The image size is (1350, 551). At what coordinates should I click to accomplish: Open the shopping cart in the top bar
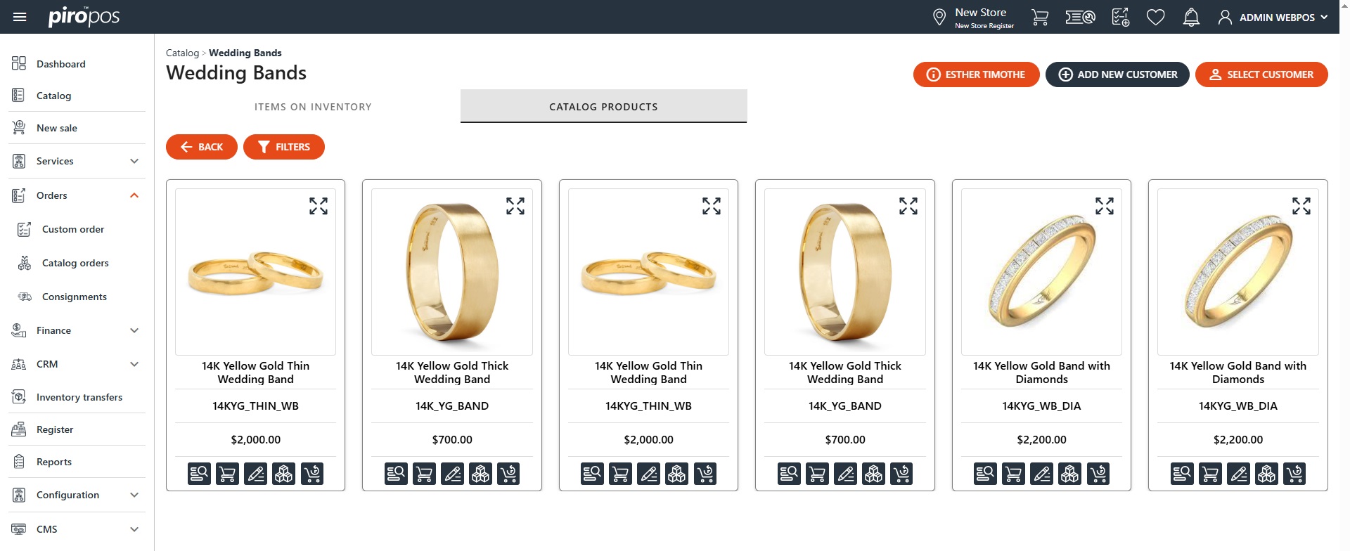(1039, 17)
